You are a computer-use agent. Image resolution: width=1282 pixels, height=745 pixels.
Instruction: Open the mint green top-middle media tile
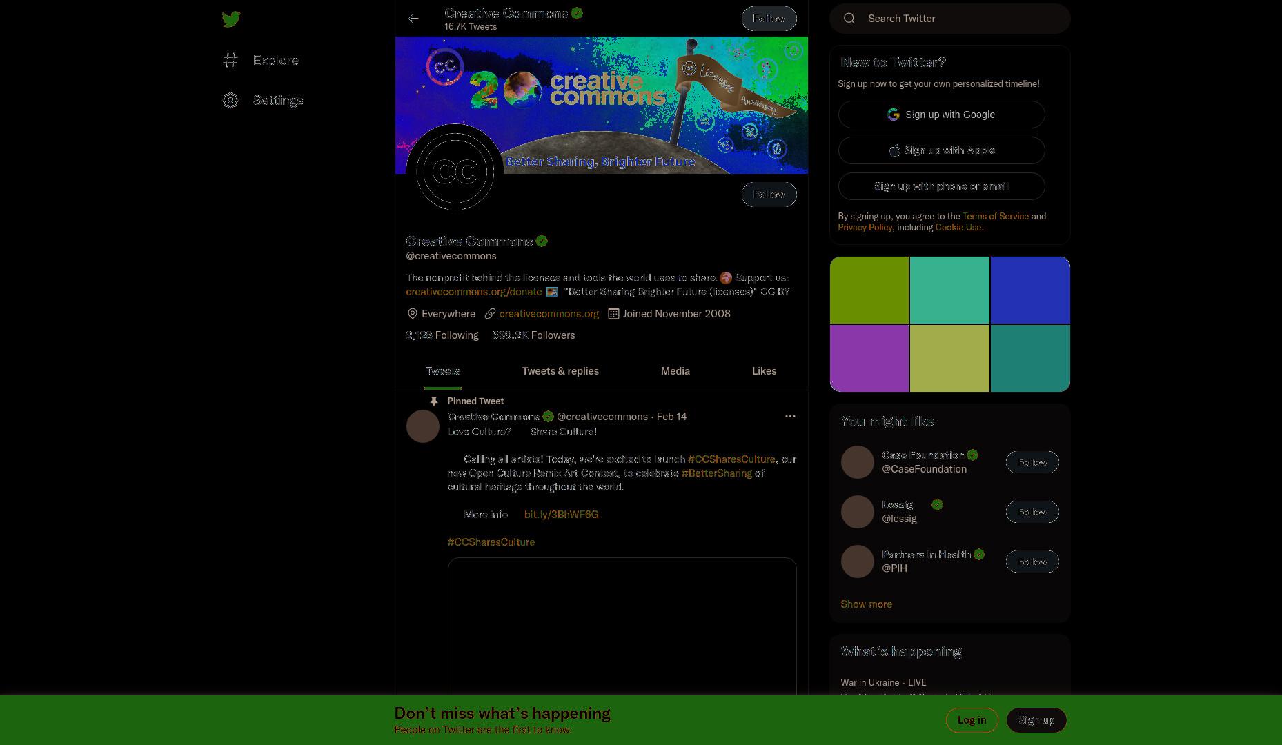(949, 290)
